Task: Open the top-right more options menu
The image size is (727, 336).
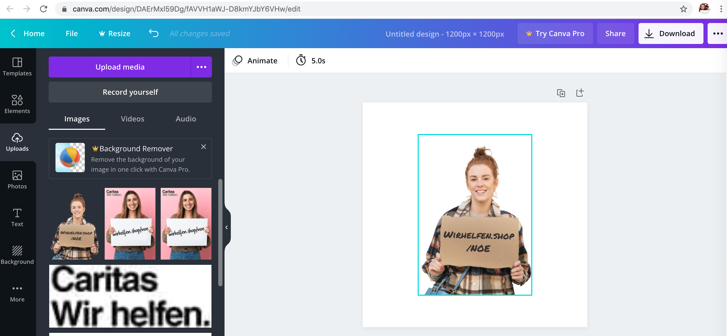Action: 717,33
